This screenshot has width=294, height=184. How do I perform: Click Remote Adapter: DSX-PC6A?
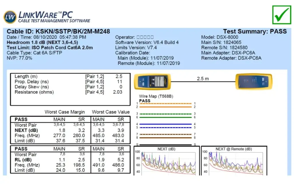coord(231,58)
